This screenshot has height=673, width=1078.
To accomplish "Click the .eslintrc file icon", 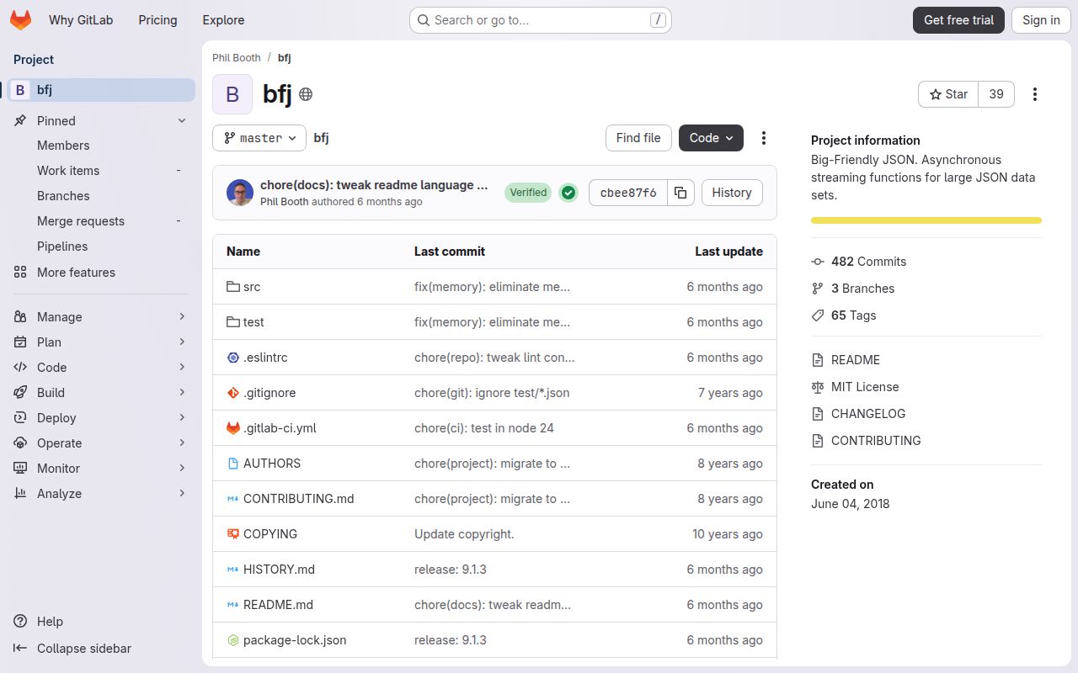I will click(x=233, y=358).
